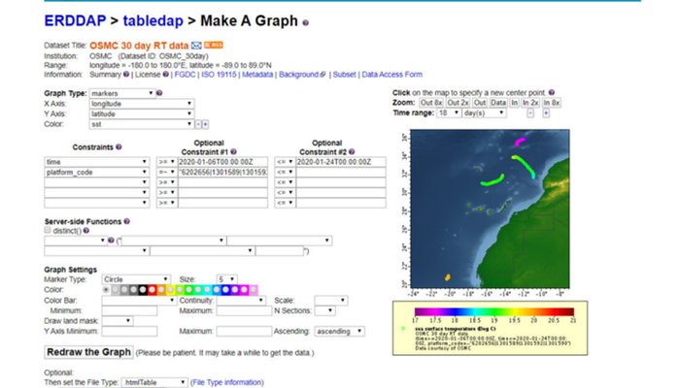Click the plus button beside Color variable
Screen dimensions: 680x388
(x=205, y=124)
